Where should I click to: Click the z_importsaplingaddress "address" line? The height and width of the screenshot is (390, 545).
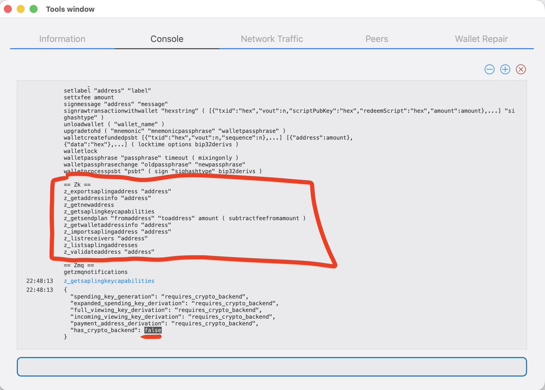118,232
